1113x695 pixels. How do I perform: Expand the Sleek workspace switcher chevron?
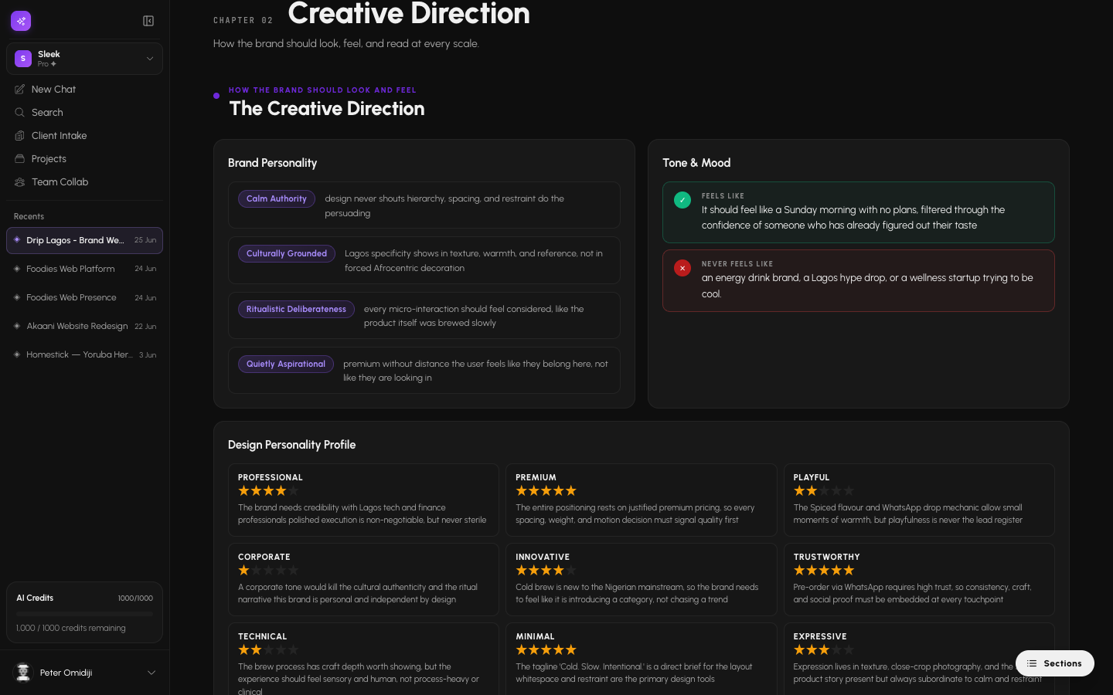tap(150, 59)
